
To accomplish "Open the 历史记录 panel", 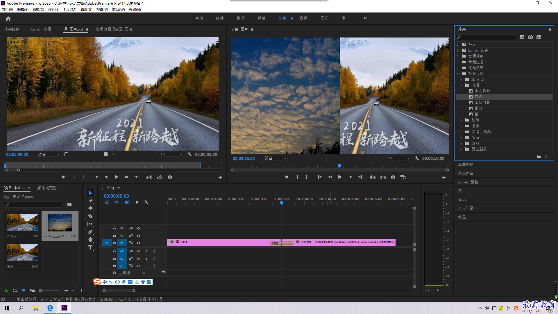I will [466, 208].
